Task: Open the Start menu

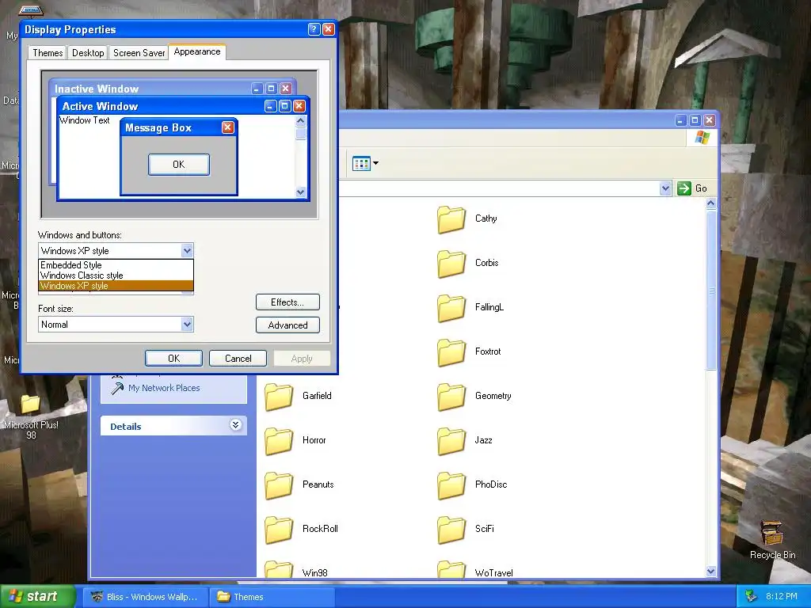Action: pos(37,596)
